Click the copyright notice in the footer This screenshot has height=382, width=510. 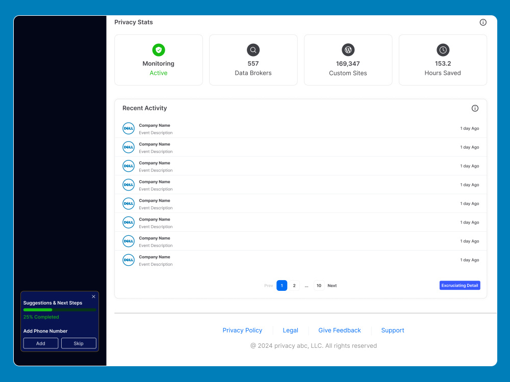[314, 346]
